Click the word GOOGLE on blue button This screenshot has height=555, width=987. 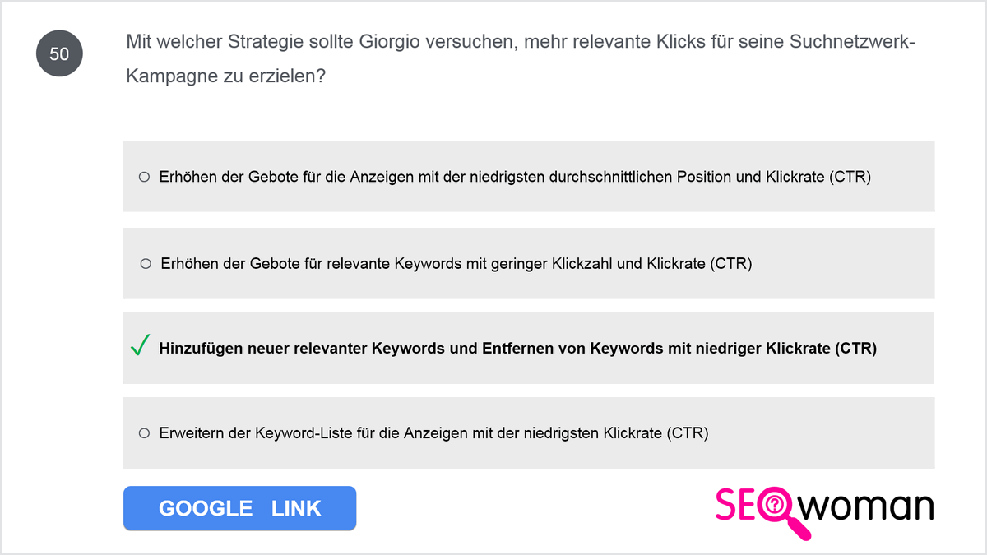[206, 508]
